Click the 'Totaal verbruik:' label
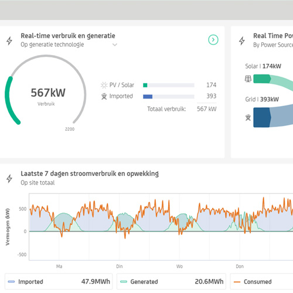Viewport: 293px width, 293px height. click(166, 109)
